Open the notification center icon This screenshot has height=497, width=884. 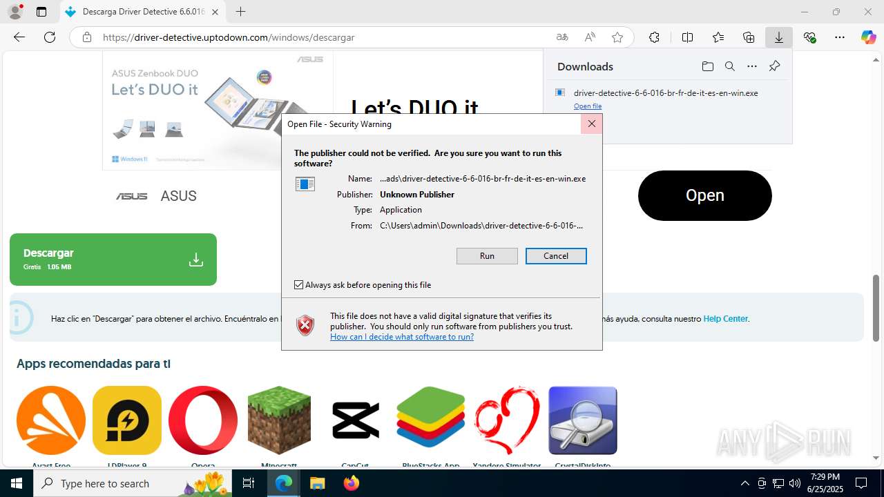861,483
